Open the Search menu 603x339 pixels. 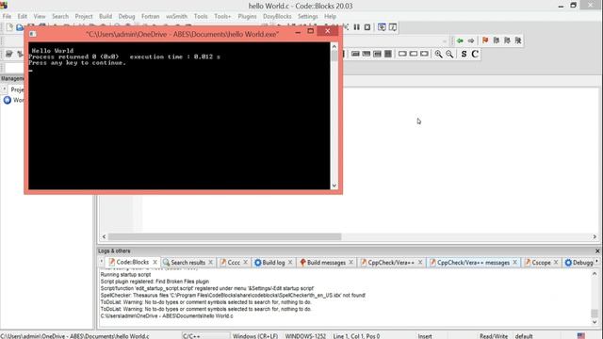coord(60,17)
